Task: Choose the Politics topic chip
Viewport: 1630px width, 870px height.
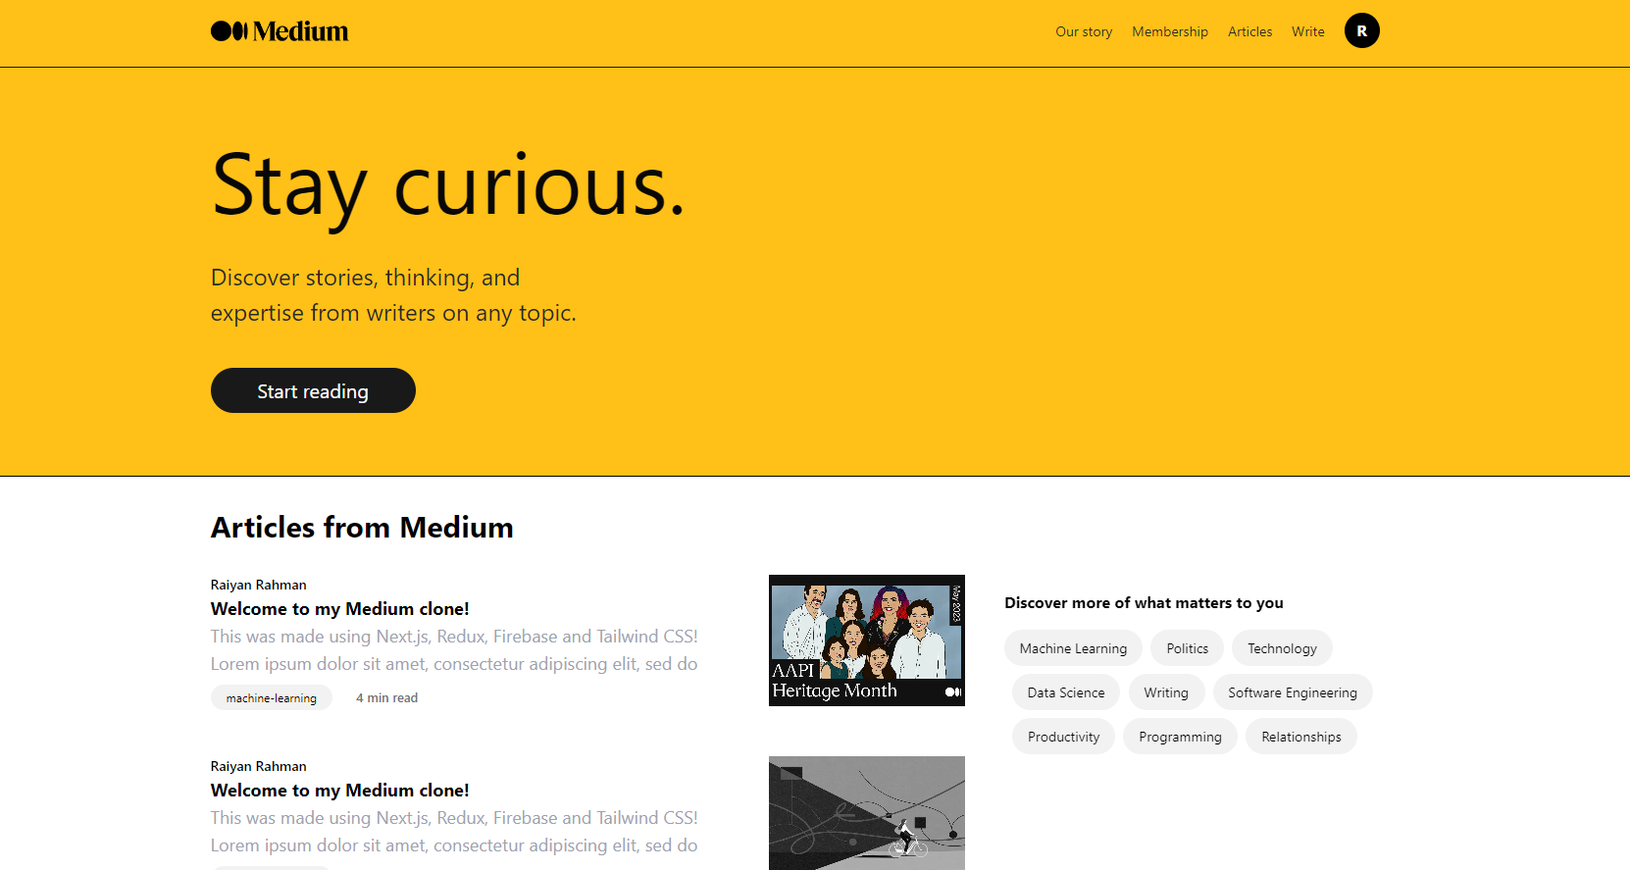Action: (1187, 648)
